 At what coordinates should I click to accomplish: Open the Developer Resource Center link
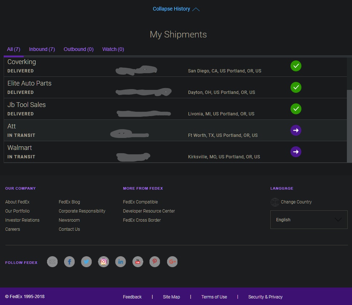pos(149,211)
